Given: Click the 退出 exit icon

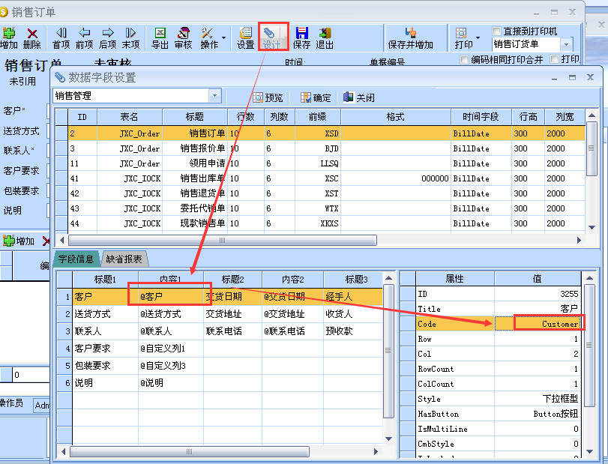Looking at the screenshot, I should click(x=325, y=38).
